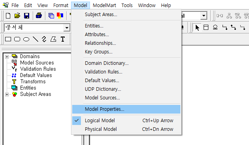Screen dimensions: 249x145
Task: Expand the Subject Areas tree node
Action: [x=7, y=95]
